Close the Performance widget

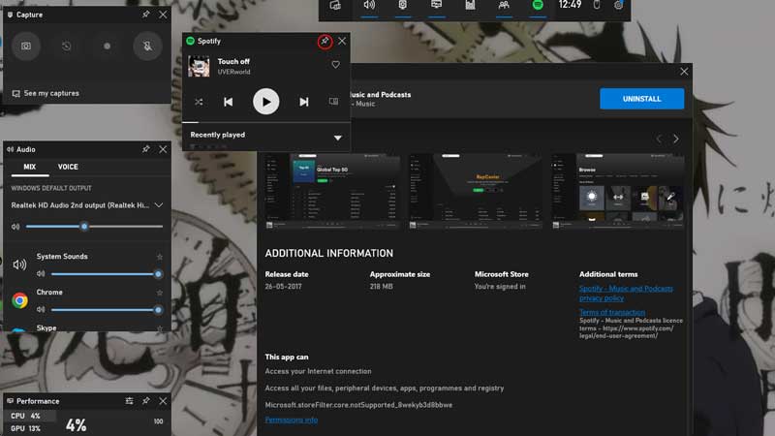163,401
